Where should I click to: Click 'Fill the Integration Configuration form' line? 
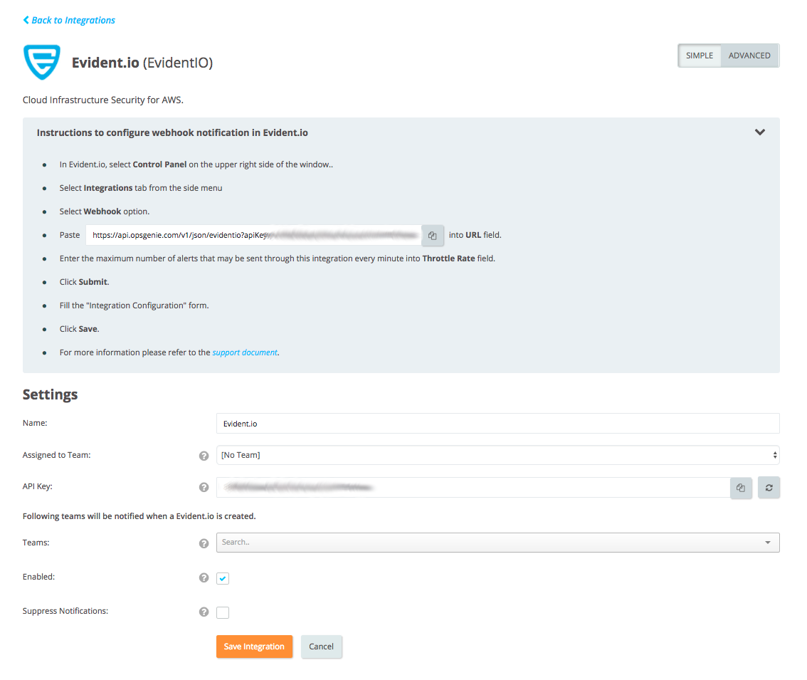(134, 305)
